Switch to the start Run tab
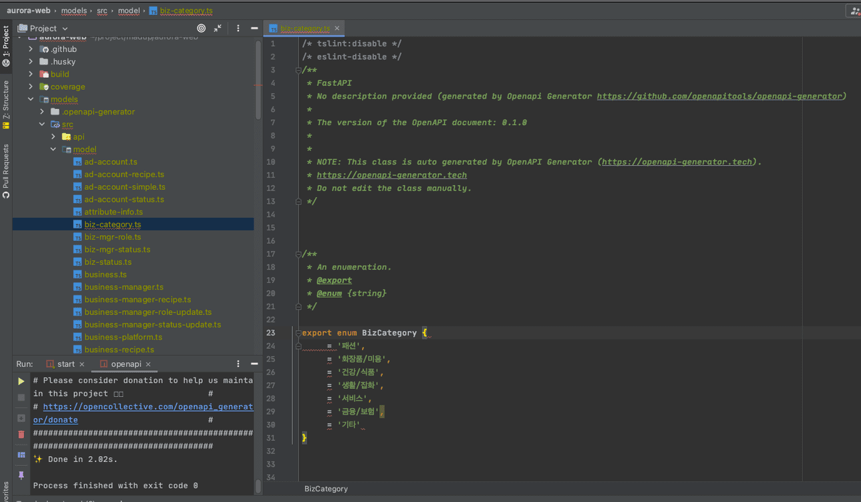 coord(66,364)
